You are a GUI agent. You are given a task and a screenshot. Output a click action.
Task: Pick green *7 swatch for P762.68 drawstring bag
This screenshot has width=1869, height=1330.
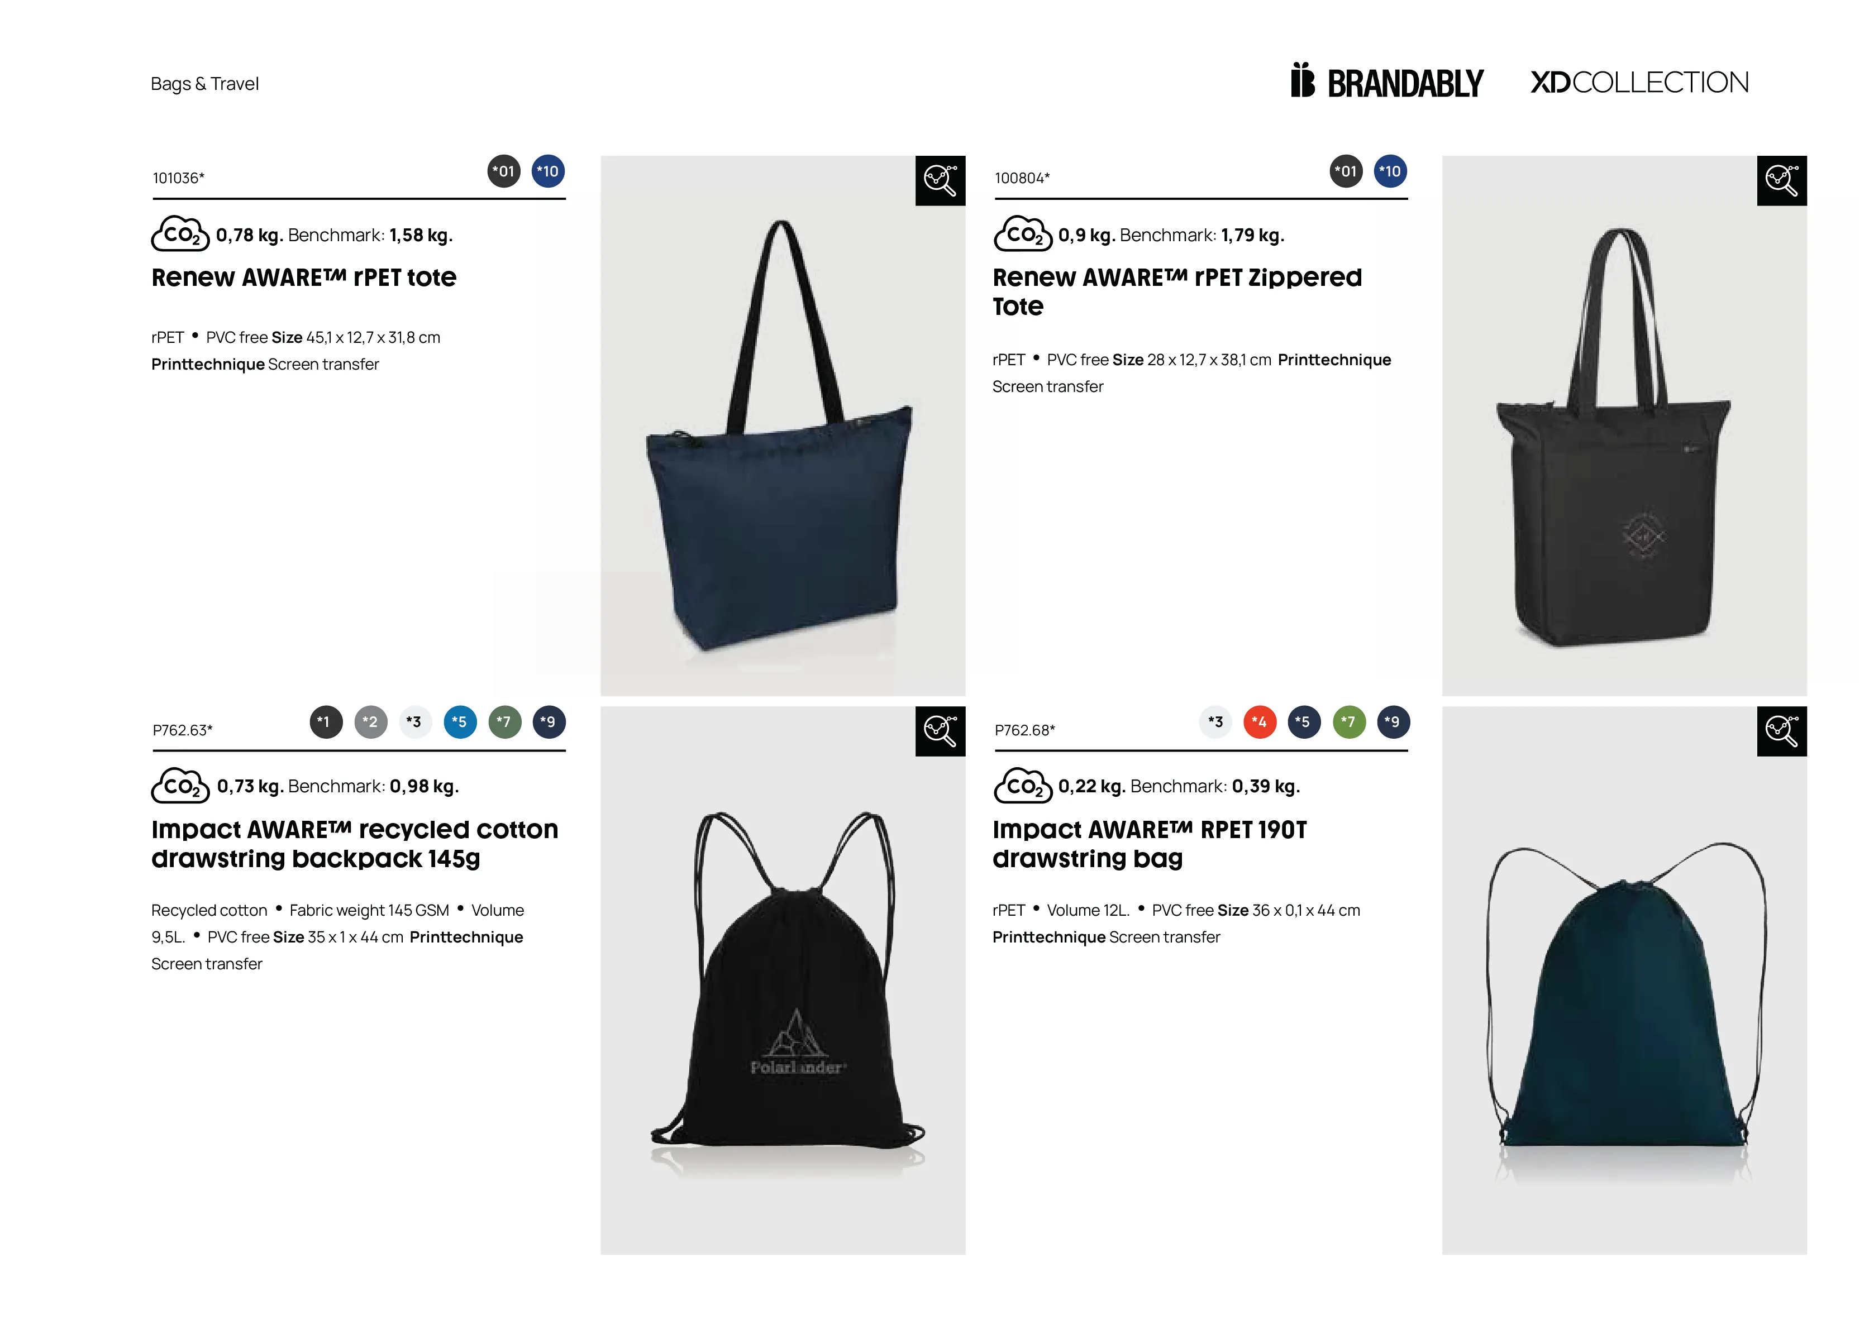1349,723
